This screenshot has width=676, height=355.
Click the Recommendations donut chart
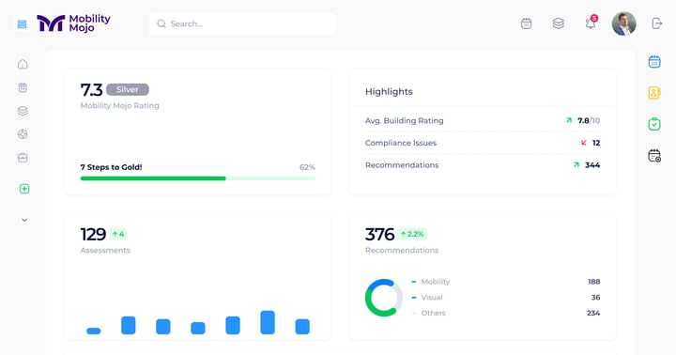coord(384,298)
